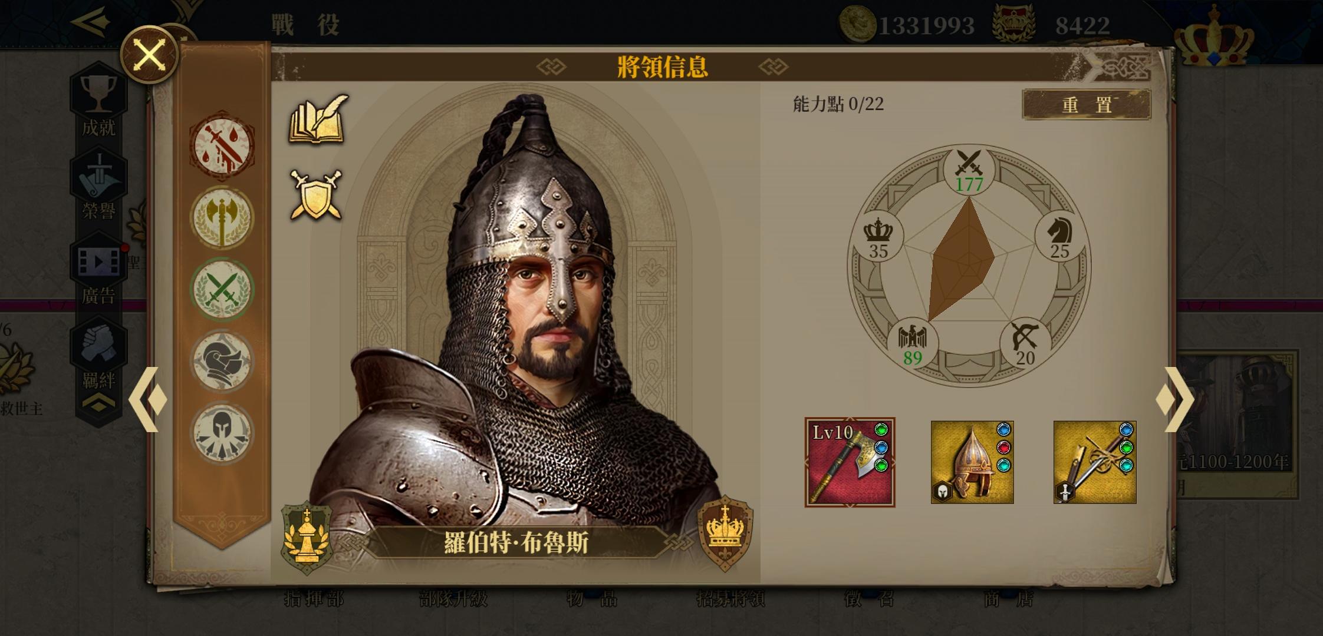Select the shield with crossed swords icon
This screenshot has height=636, width=1323.
pos(316,195)
